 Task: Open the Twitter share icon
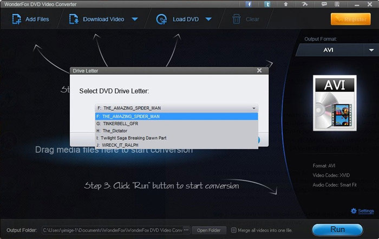267,4
